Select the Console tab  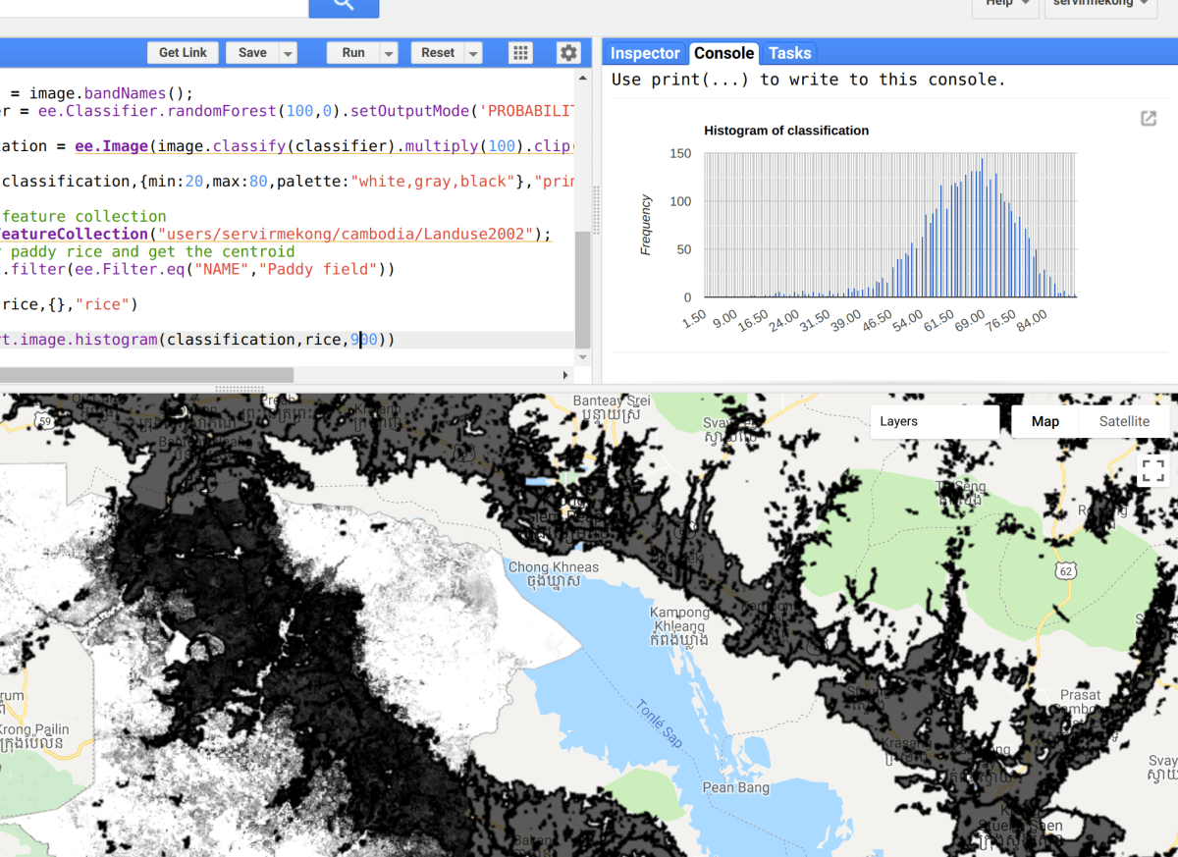pos(723,53)
